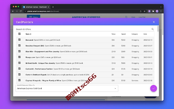174x109 pixels.
Task: Reload the page with refresh icon
Action: coord(21,11)
